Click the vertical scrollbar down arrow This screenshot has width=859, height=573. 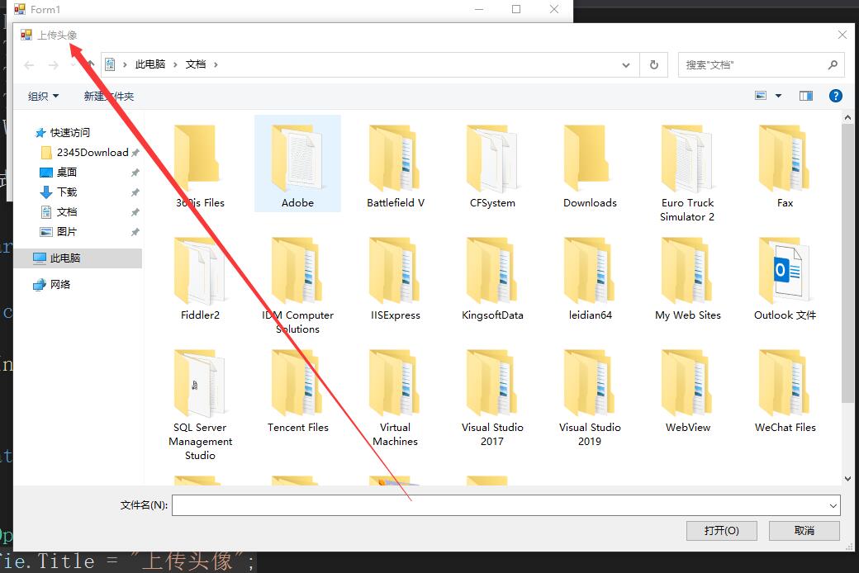(847, 478)
